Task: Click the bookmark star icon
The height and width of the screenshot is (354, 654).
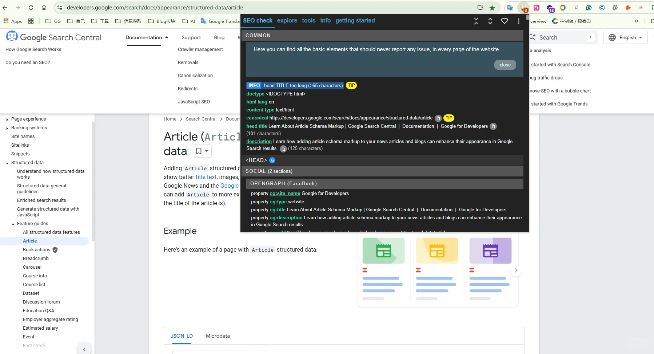Action: pos(492,8)
